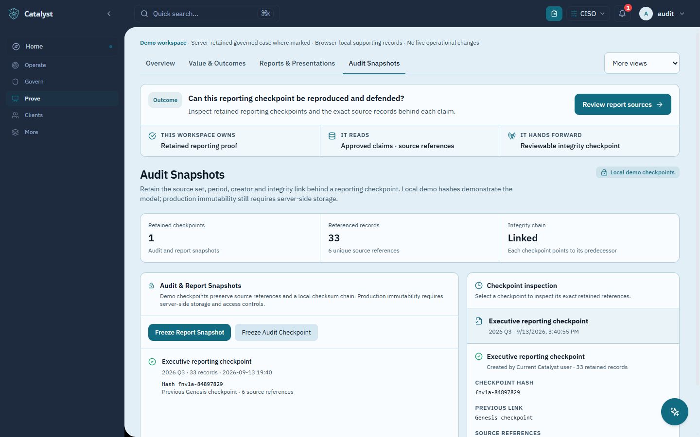
Task: Click the Home compass icon
Action: click(16, 47)
